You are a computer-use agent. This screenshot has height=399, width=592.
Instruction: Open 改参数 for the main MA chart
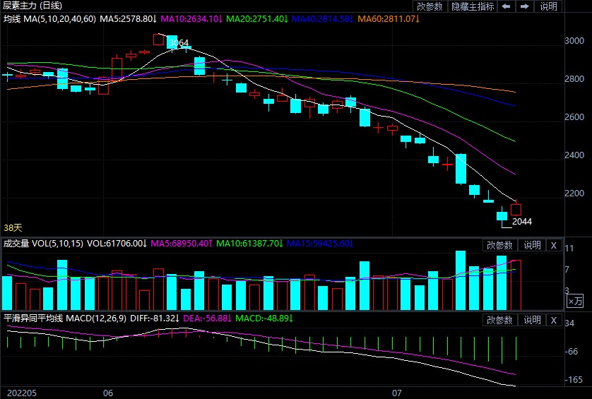[x=430, y=6]
